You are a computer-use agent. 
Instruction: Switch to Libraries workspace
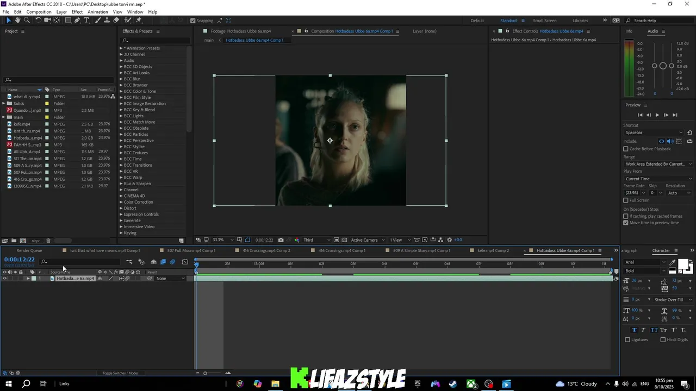point(580,21)
